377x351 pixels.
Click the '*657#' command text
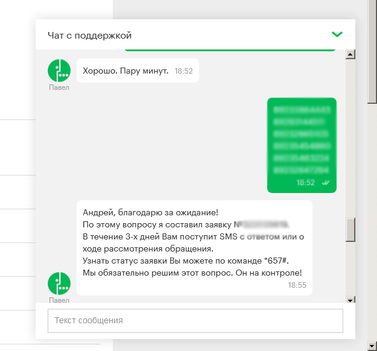point(275,261)
